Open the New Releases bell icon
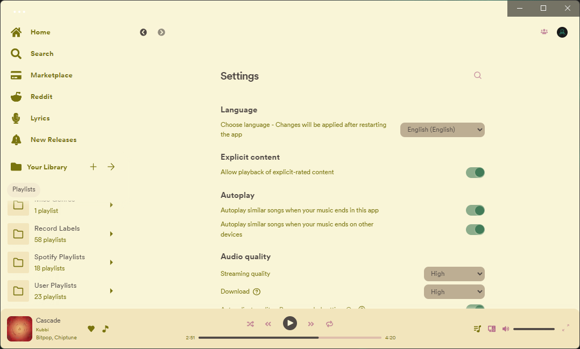Screen dimensions: 580x349 (x=16, y=140)
